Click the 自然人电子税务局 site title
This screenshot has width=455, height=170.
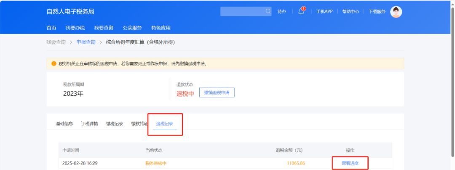(x=70, y=12)
